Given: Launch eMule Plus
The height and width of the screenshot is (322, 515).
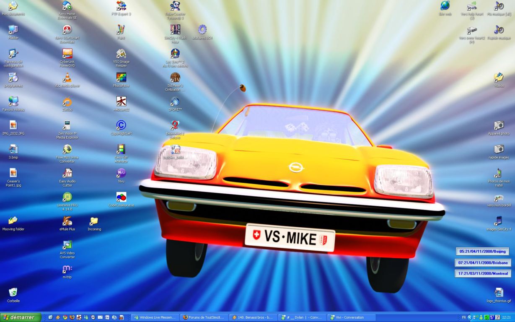Looking at the screenshot, I should [67, 221].
